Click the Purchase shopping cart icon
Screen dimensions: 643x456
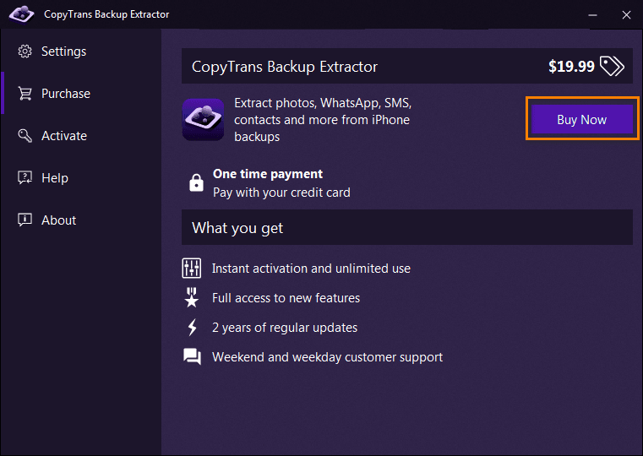pos(25,94)
